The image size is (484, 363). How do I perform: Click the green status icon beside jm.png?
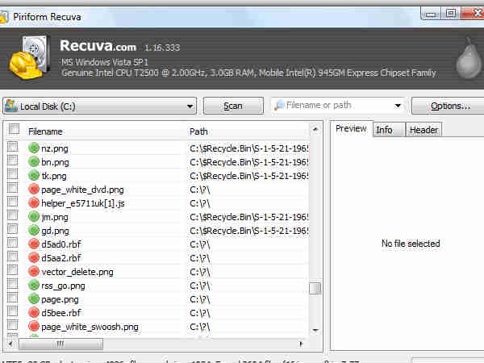coord(34,216)
